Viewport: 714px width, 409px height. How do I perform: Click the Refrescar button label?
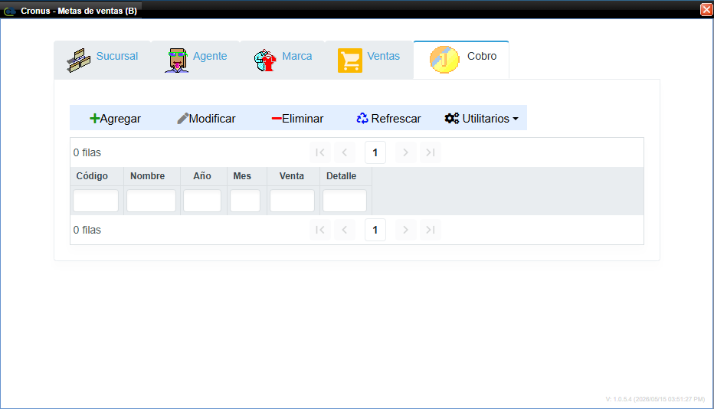tap(396, 119)
